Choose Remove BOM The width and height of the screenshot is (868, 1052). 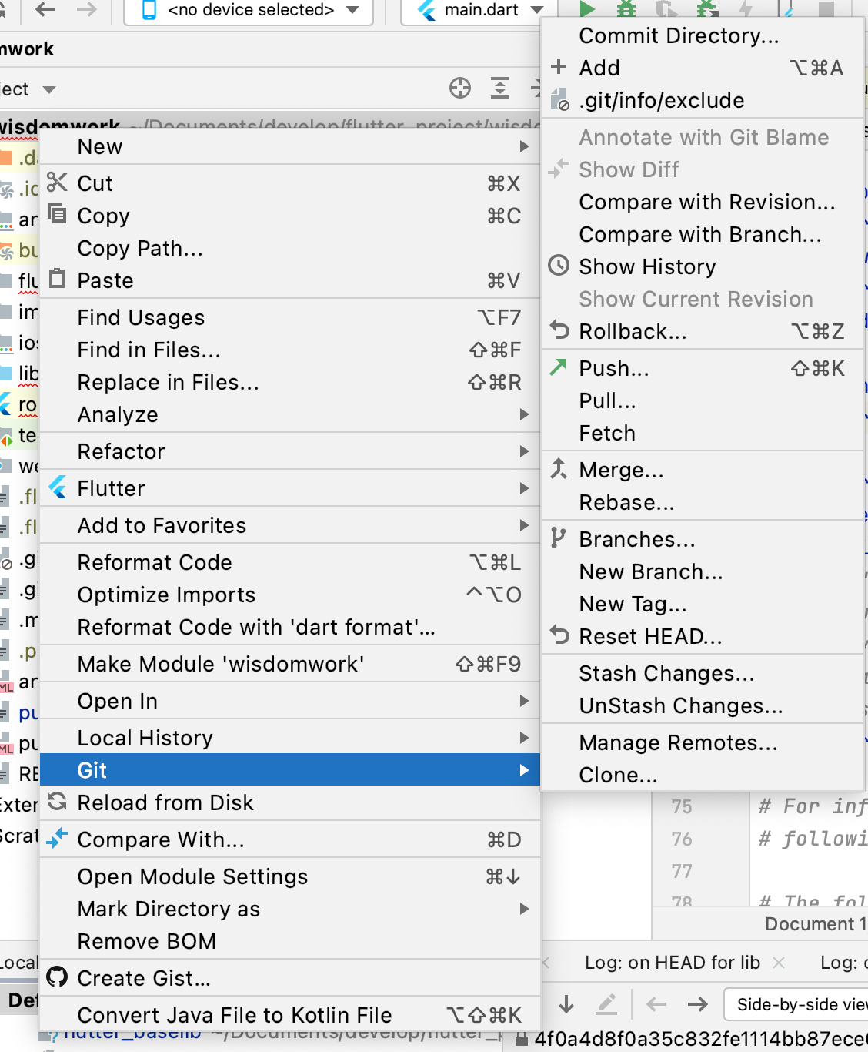coord(289,941)
